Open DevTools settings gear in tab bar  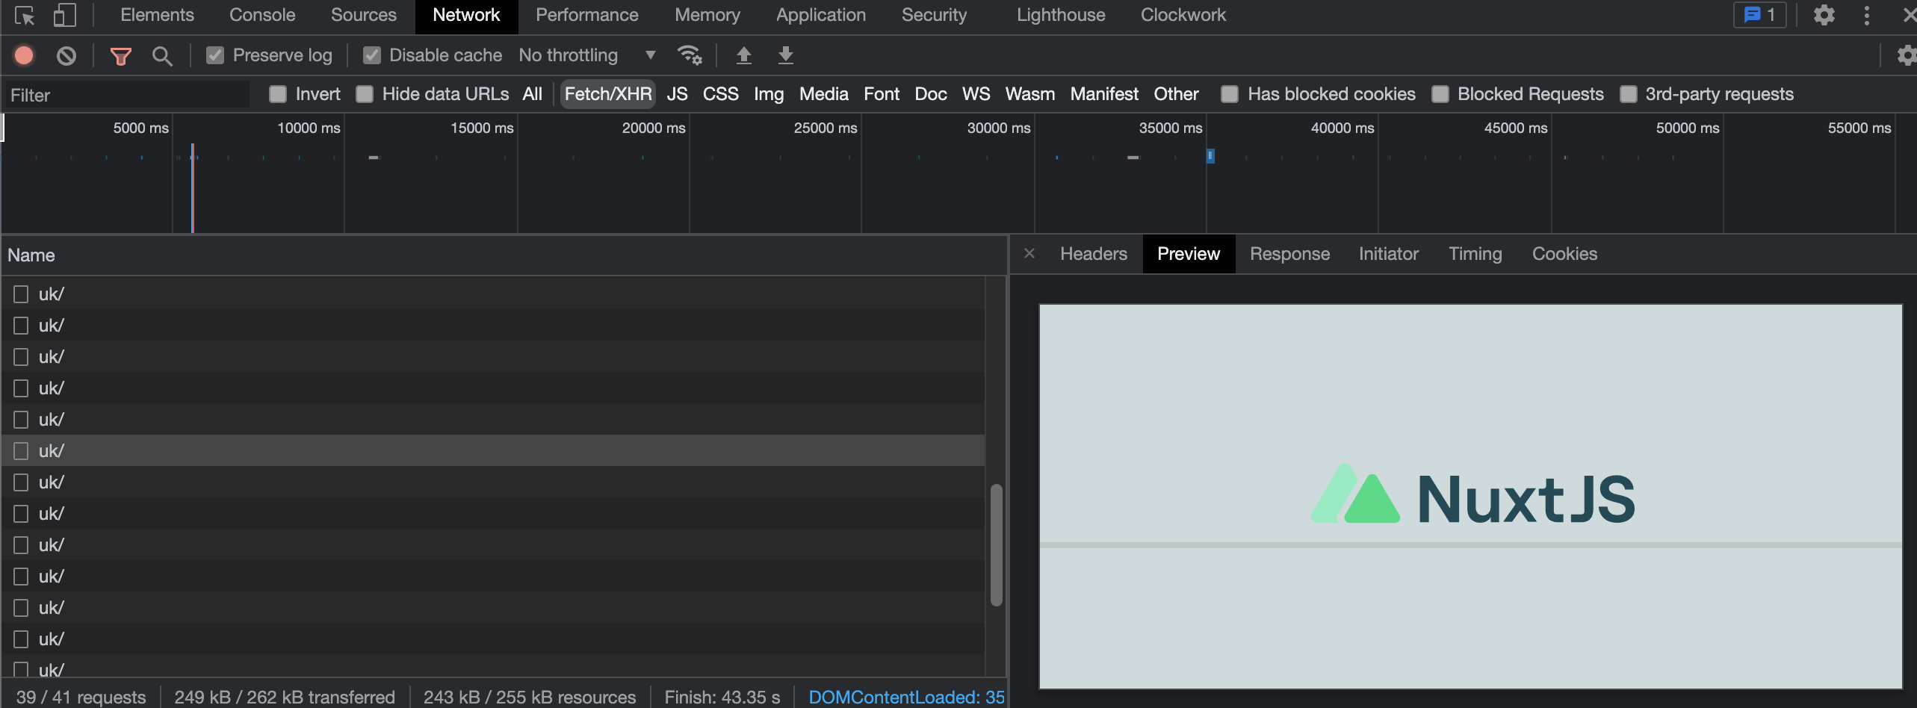[x=1824, y=15]
